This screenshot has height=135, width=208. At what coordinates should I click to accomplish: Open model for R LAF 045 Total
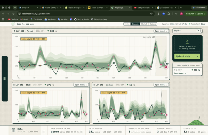(161, 31)
